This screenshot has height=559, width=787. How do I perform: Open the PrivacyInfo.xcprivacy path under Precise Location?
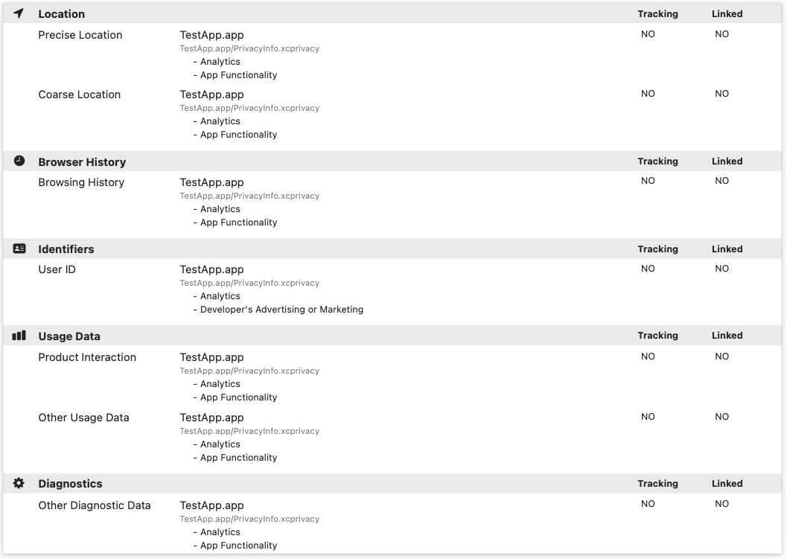coord(249,48)
